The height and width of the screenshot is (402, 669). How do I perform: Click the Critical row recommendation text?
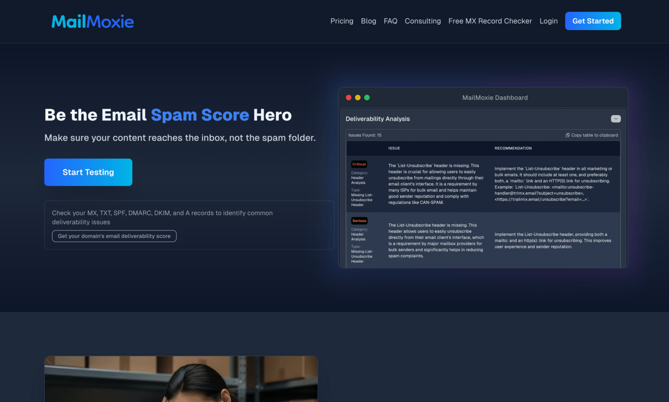[x=554, y=184]
